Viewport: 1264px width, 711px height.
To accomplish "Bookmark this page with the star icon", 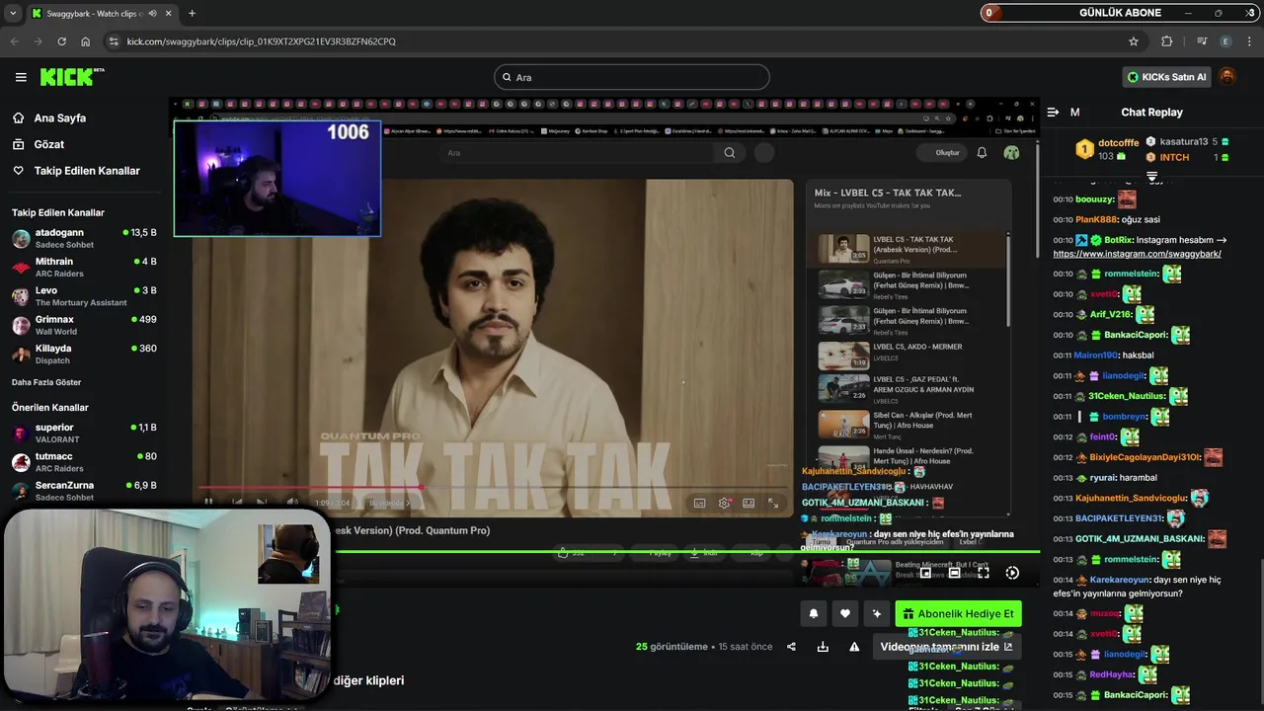I will 1134,41.
